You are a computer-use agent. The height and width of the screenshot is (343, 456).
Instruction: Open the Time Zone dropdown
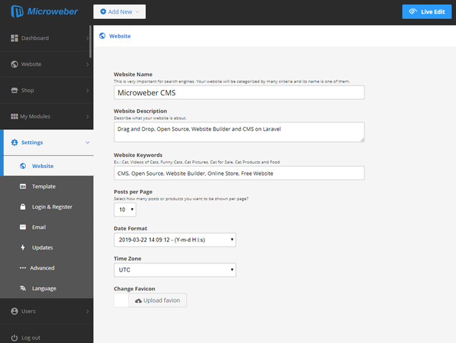click(x=175, y=270)
